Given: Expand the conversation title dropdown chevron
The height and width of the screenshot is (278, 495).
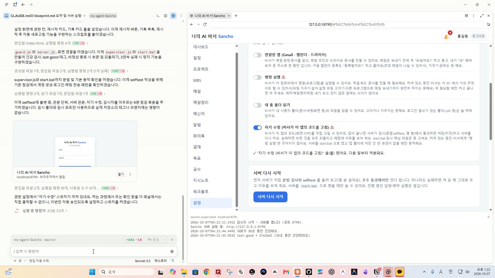Looking at the screenshot, I should pyautogui.click(x=84, y=16).
